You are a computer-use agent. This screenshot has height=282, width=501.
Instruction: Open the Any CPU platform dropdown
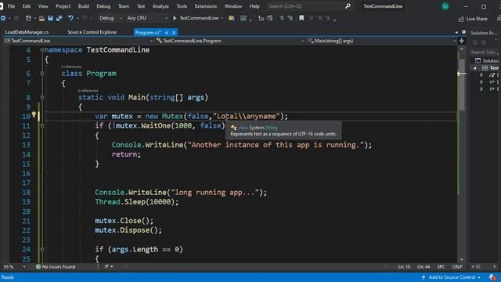[147, 18]
